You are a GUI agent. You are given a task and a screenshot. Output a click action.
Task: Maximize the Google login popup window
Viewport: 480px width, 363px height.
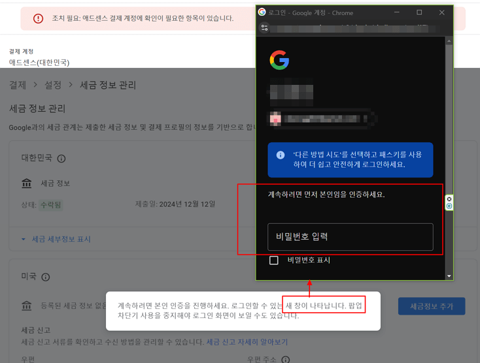(x=419, y=12)
